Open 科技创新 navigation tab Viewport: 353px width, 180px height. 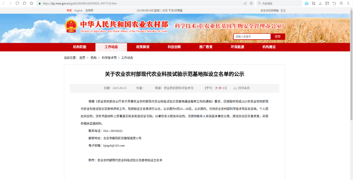[174, 47]
